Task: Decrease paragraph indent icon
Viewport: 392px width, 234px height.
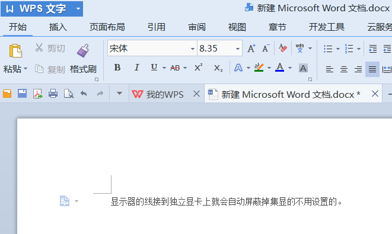Action: (x=372, y=49)
